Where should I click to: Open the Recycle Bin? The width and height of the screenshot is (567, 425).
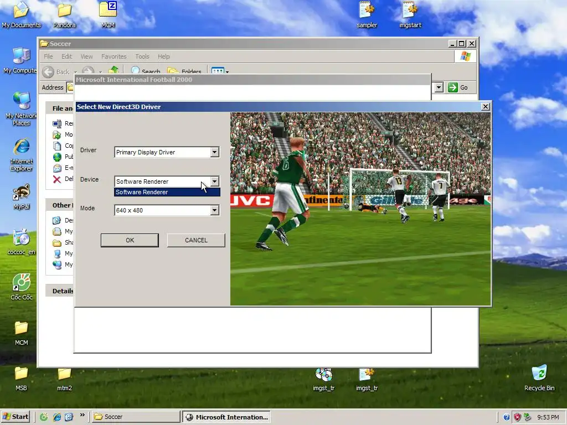(539, 379)
